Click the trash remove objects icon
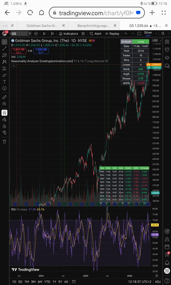 [4, 141]
